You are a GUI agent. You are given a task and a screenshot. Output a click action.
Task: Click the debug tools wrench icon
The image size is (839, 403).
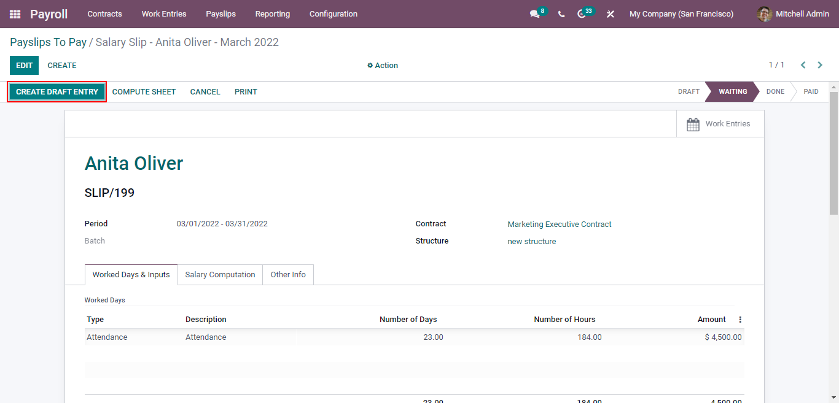[611, 14]
